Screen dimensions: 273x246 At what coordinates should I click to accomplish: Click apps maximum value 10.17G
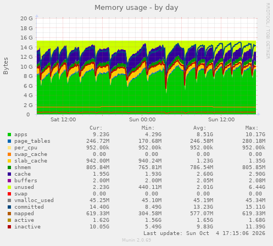(x=255, y=135)
